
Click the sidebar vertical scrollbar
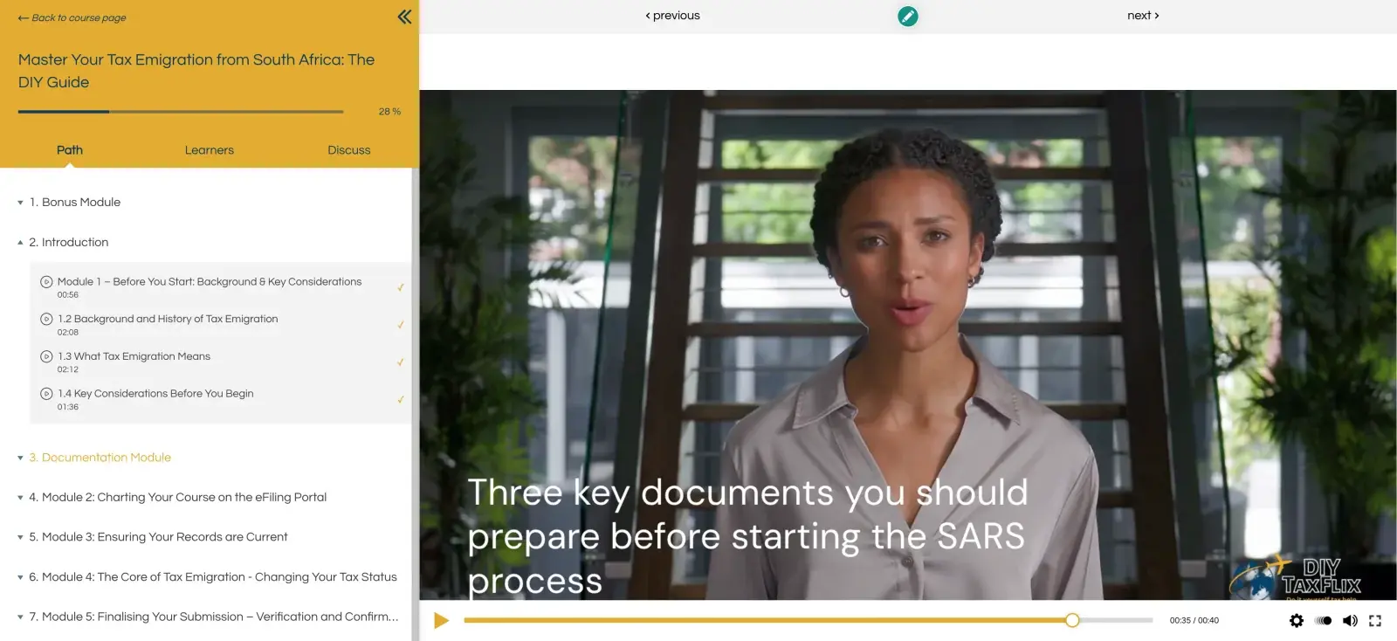coord(415,404)
